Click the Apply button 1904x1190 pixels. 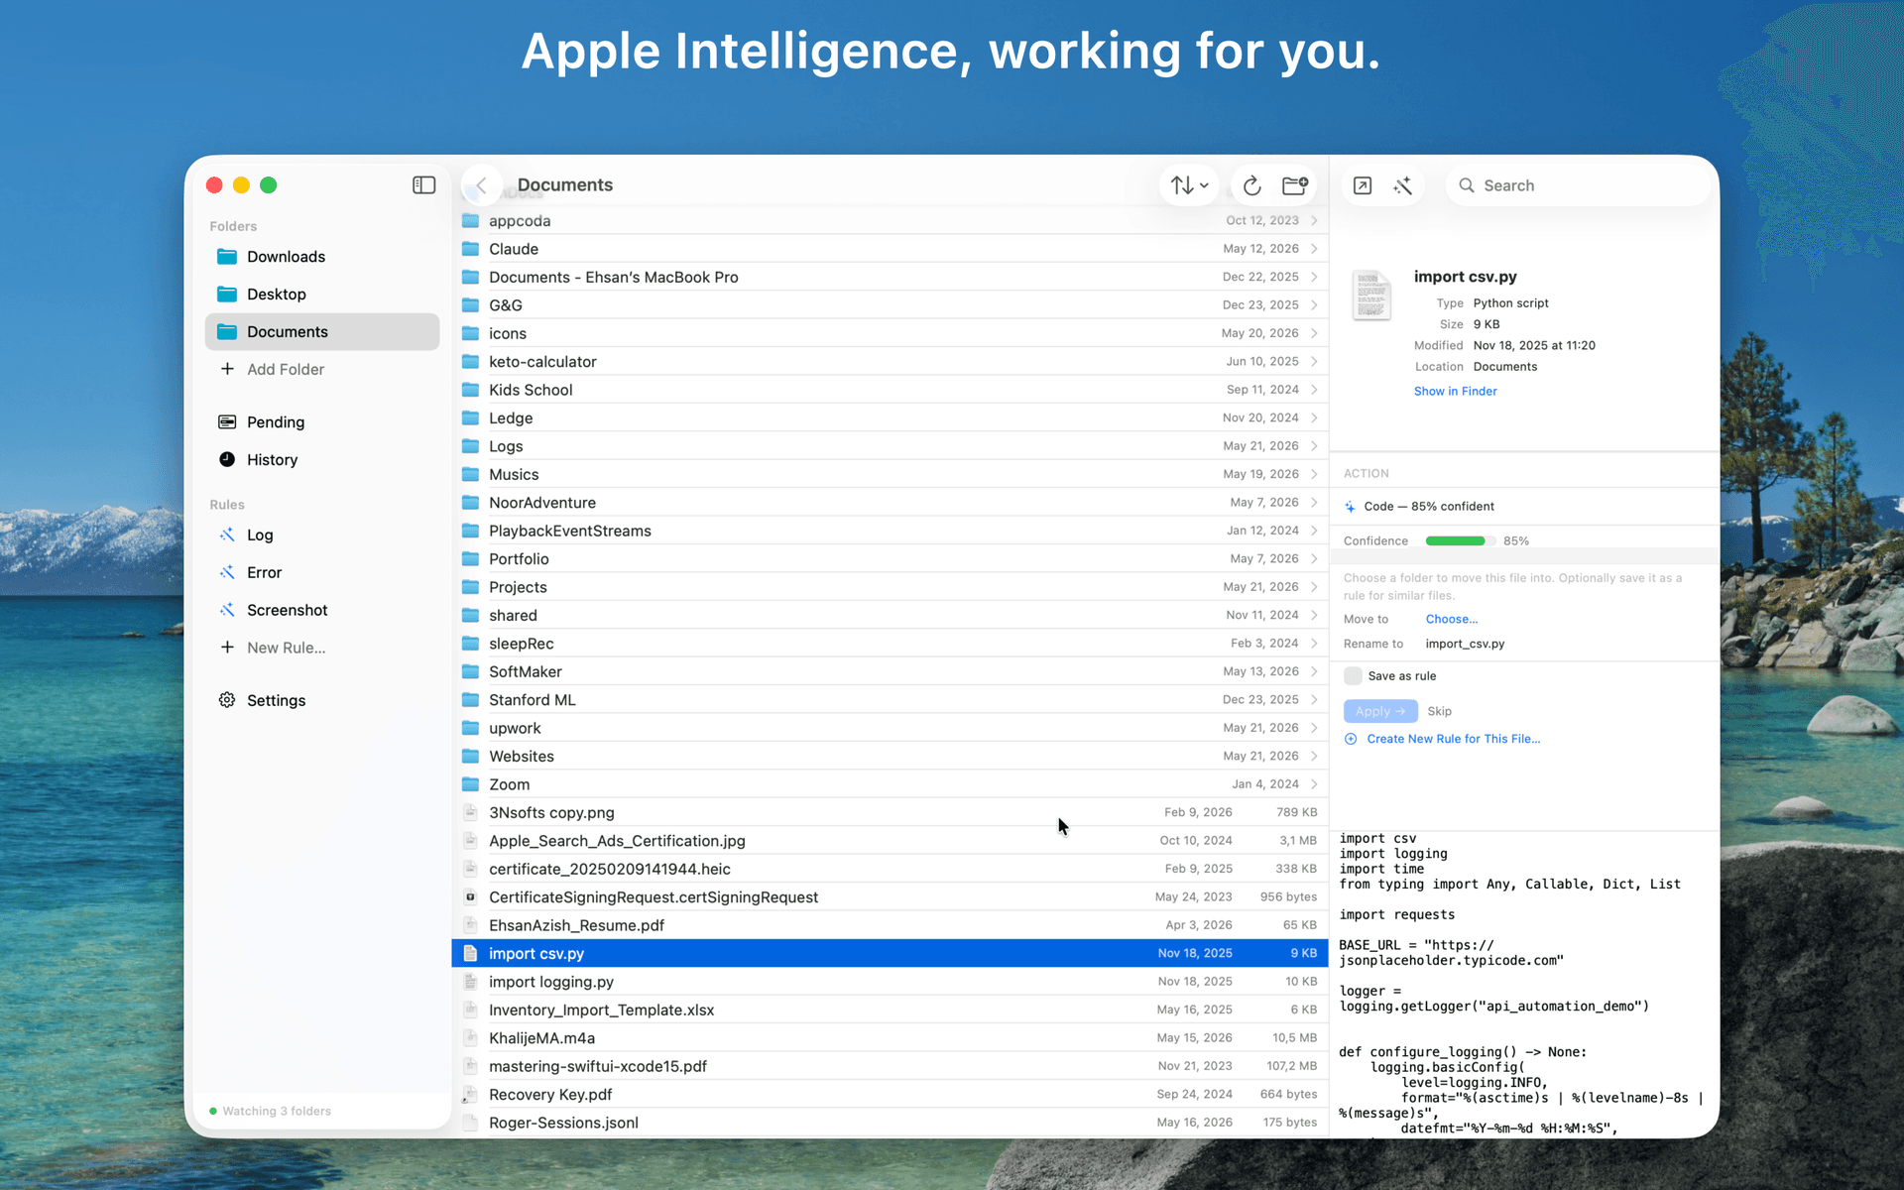[1380, 712]
